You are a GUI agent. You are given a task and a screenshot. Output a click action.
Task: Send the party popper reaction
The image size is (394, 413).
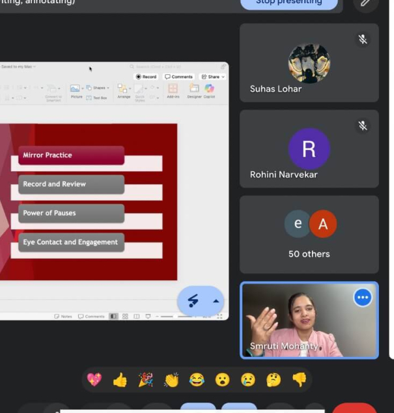coord(145,380)
